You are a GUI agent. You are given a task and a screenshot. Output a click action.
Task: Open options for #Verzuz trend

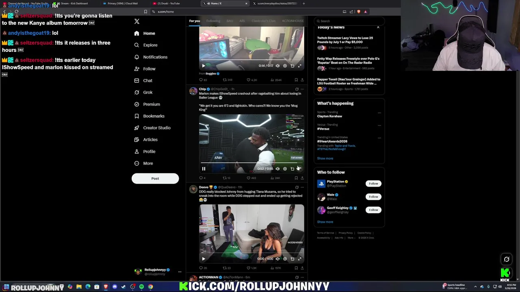[379, 125]
